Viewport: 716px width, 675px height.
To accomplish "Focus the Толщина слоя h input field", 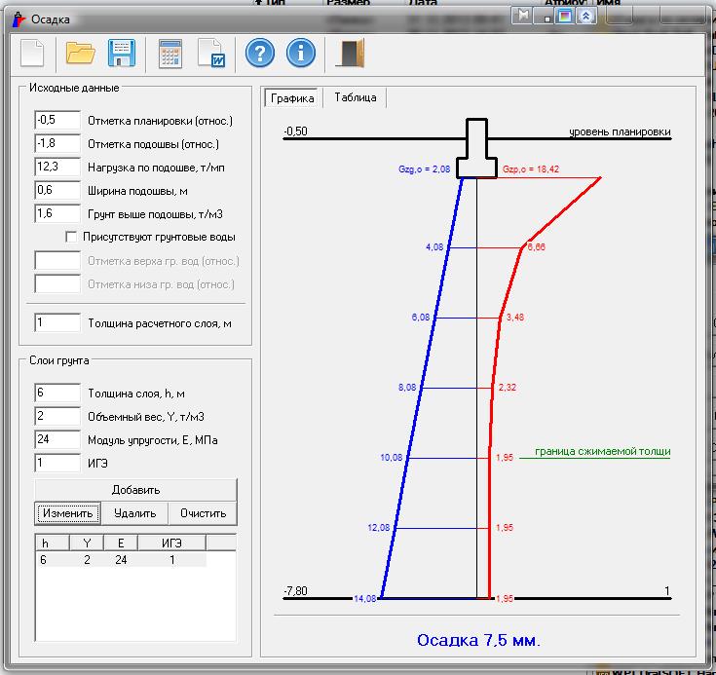I will click(57, 393).
